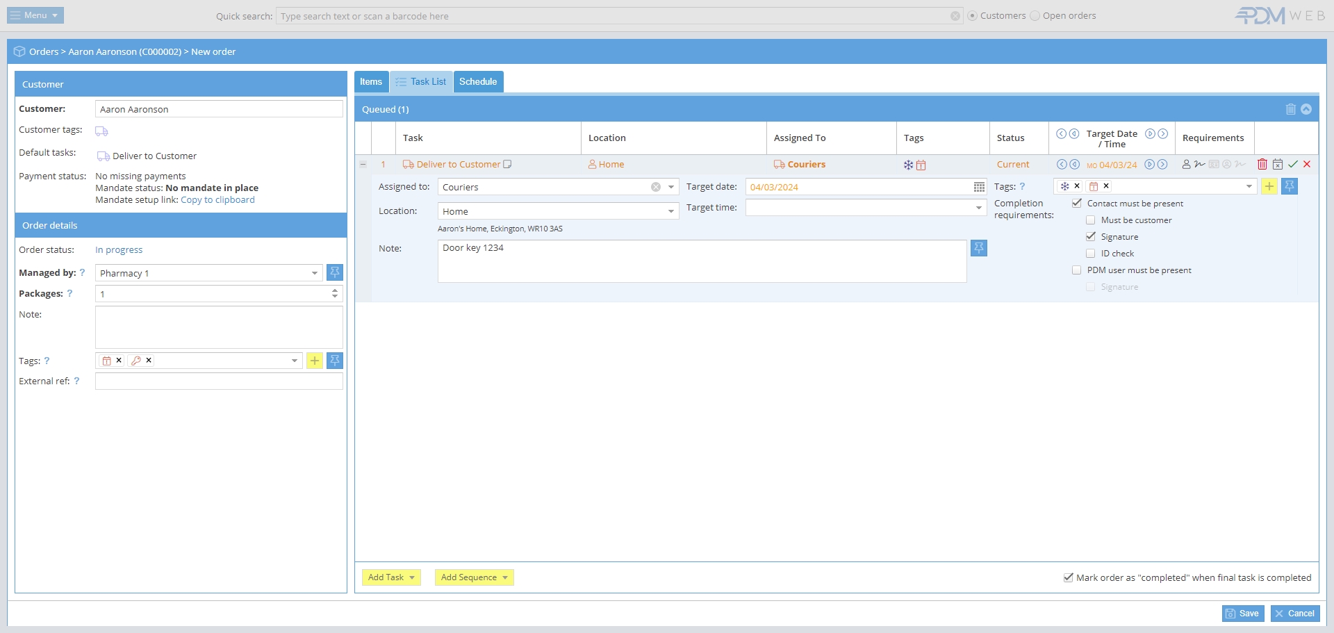Delete the Deliver to Customer task via red trash icon

tap(1262, 165)
